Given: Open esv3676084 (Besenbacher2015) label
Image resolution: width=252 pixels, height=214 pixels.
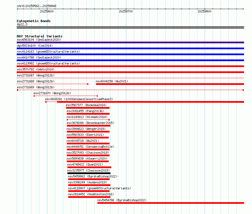Looking at the screenshot, I should click(x=90, y=123).
